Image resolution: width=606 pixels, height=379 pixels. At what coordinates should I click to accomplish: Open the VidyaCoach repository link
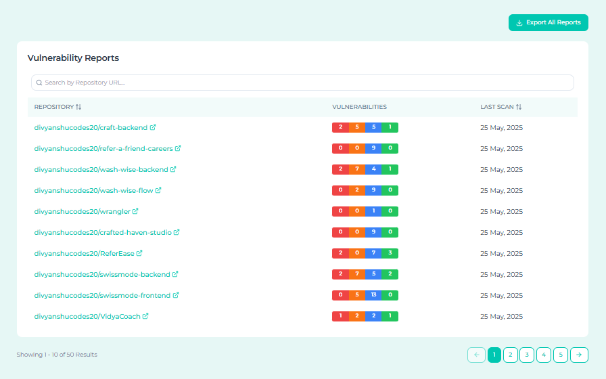(87, 316)
